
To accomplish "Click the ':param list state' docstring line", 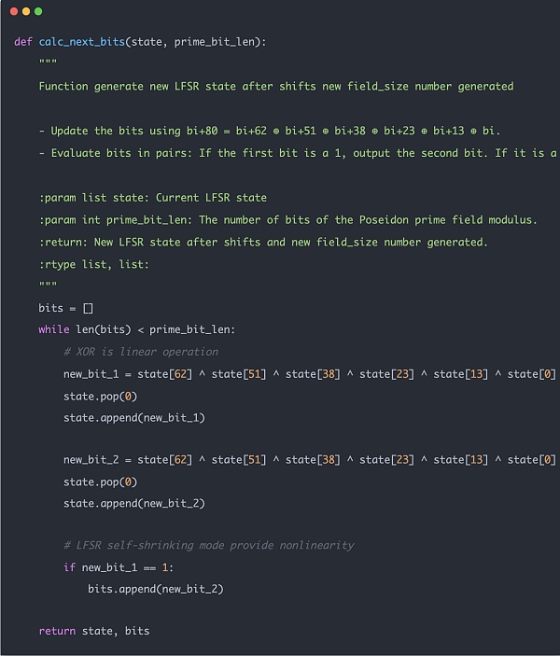I will pyautogui.click(x=153, y=197).
